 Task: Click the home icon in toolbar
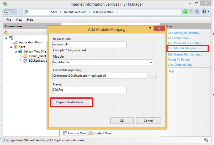click(197, 12)
